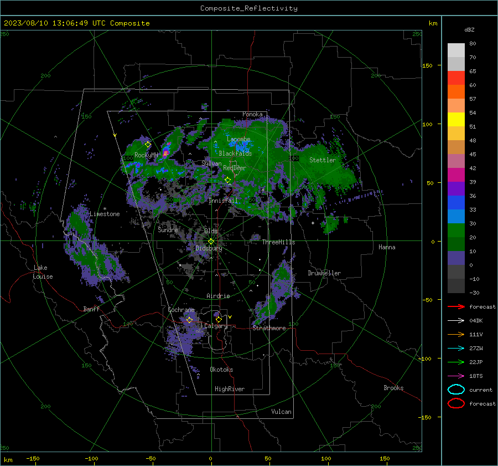This screenshot has width=498, height=466.
Task: Click the white plus marker west of Hanna
Action: [x=313, y=223]
